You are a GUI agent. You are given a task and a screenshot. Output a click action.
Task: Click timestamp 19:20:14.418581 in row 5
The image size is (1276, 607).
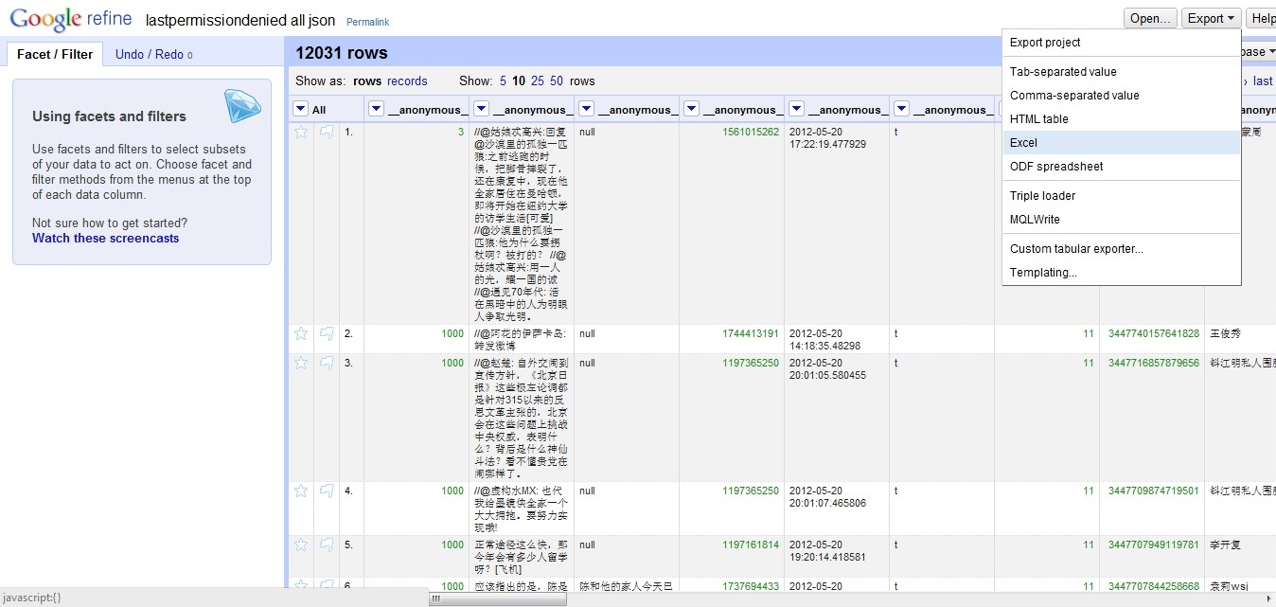[827, 557]
